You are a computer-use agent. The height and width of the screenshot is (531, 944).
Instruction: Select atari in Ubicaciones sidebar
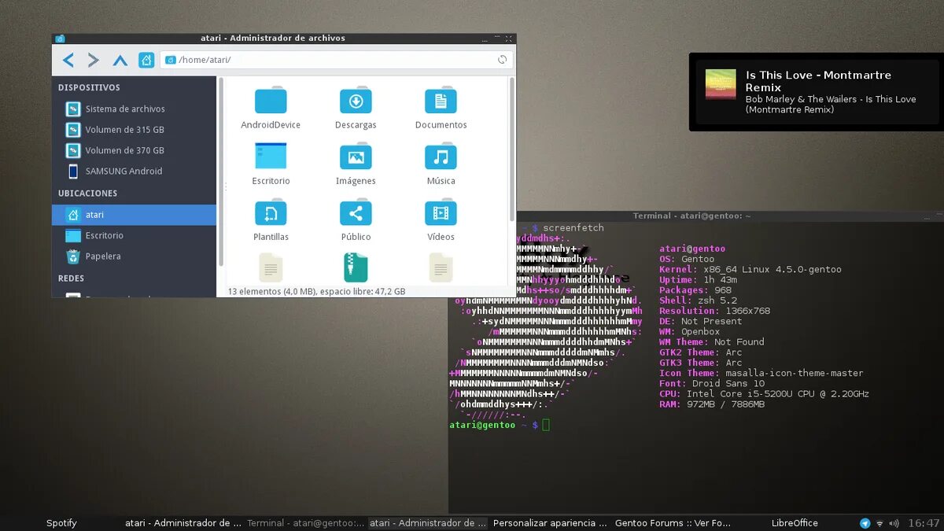click(134, 215)
